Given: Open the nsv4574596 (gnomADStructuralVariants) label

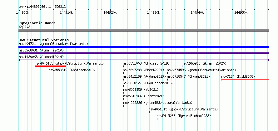Looking at the screenshot, I should tap(201, 70).
